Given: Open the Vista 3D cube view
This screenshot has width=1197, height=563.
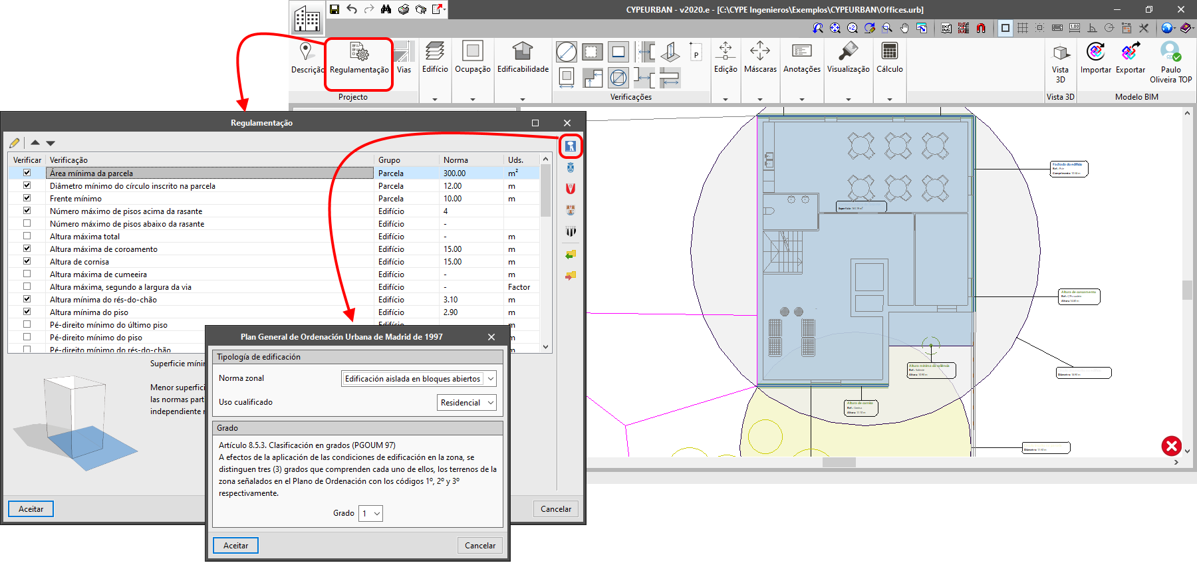Looking at the screenshot, I should (x=1061, y=63).
